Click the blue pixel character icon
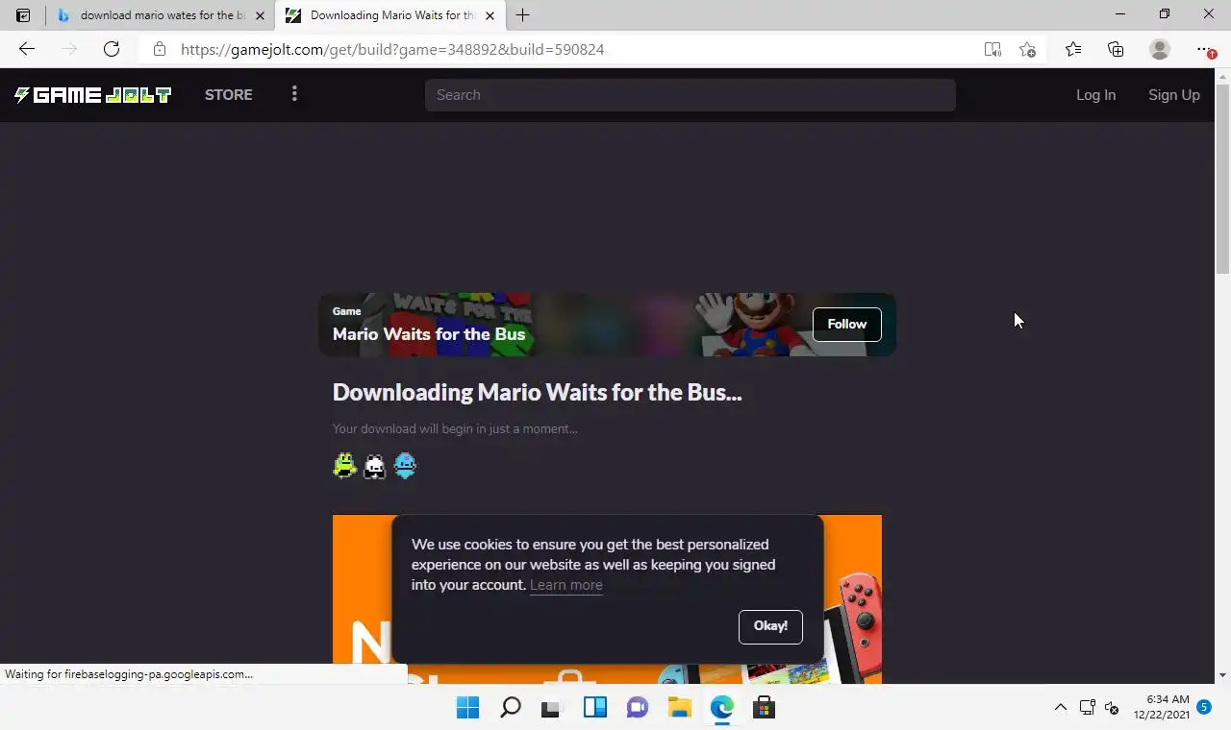This screenshot has width=1231, height=730. [406, 466]
